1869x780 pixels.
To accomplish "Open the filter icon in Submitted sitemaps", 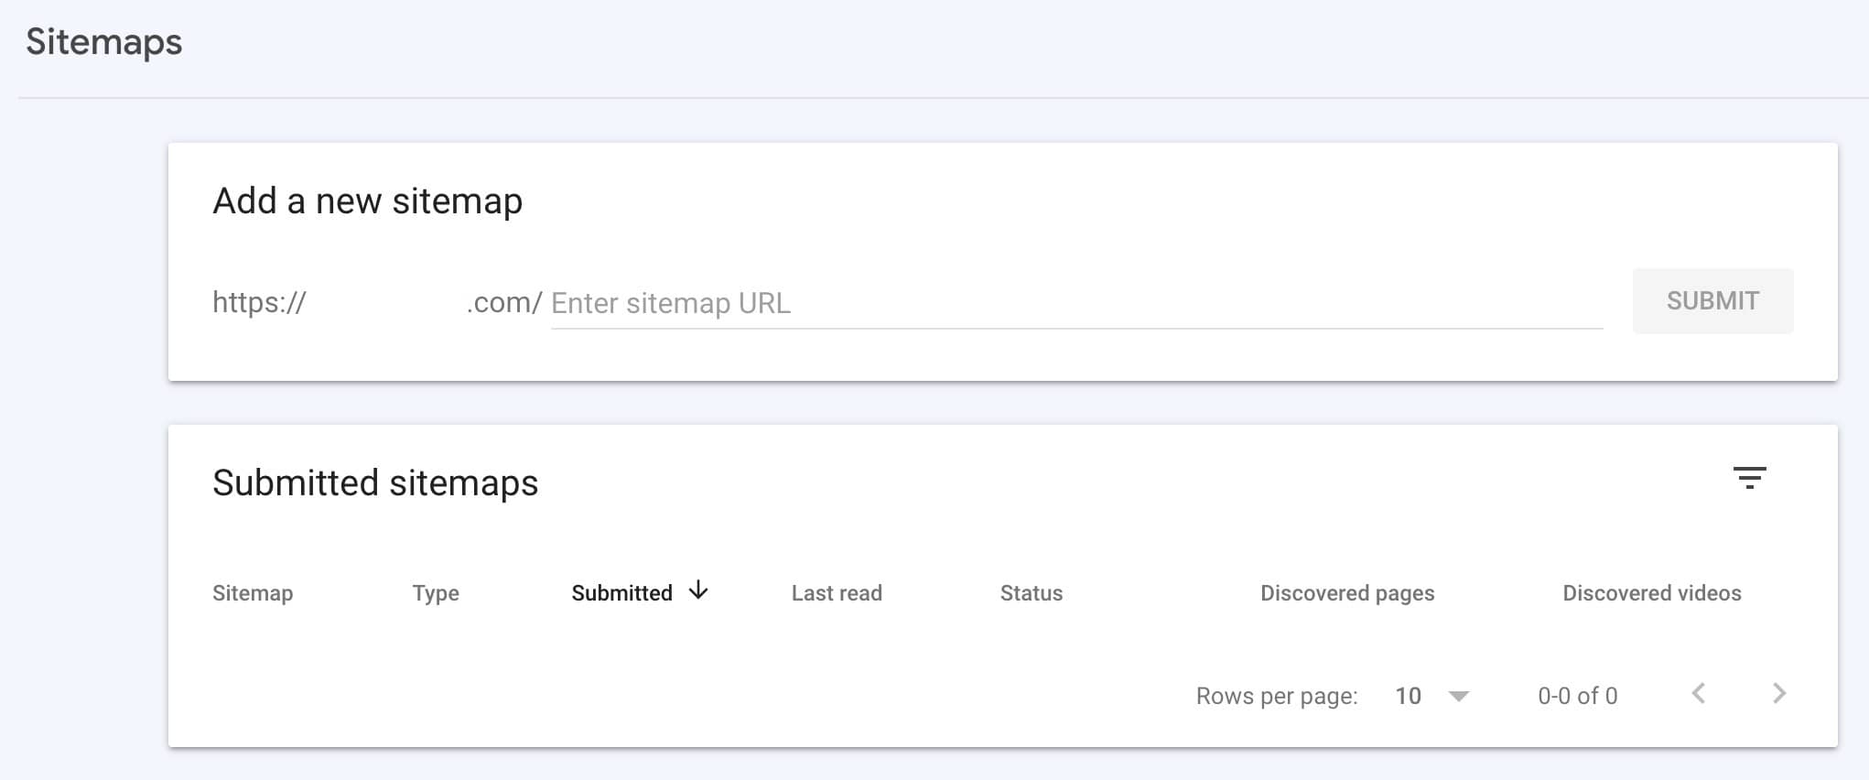I will pyautogui.click(x=1749, y=478).
